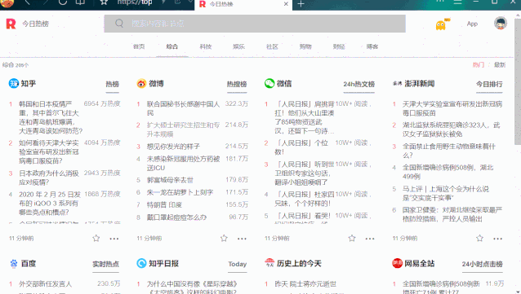Open the 今日热榜 R logo home link
The height and width of the screenshot is (294, 521).
11,24
